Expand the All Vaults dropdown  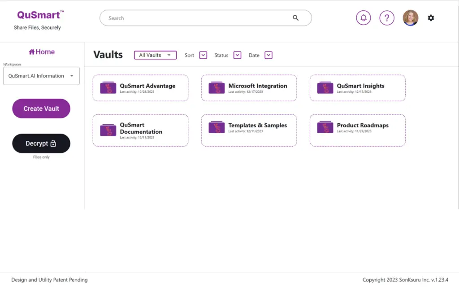click(x=155, y=55)
